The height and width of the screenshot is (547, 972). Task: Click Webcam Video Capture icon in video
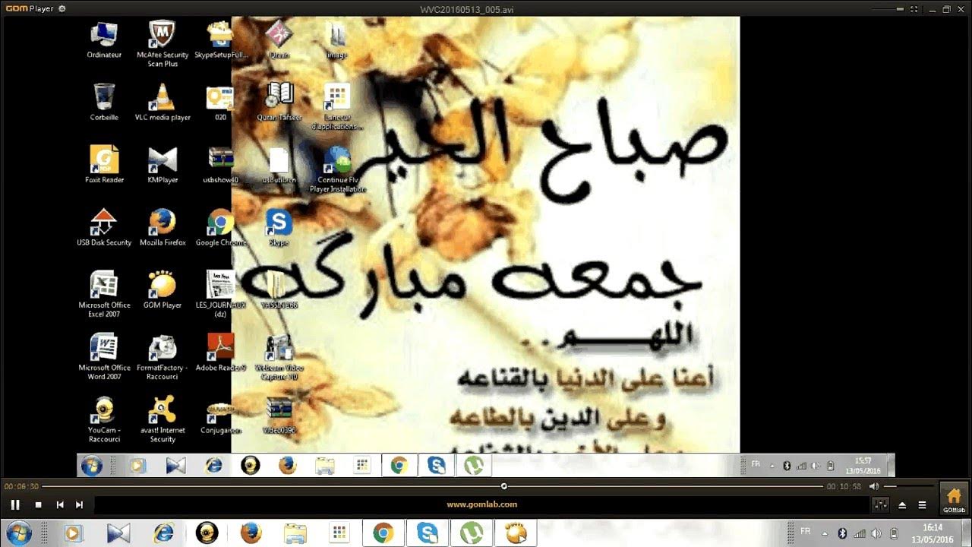pyautogui.click(x=279, y=357)
